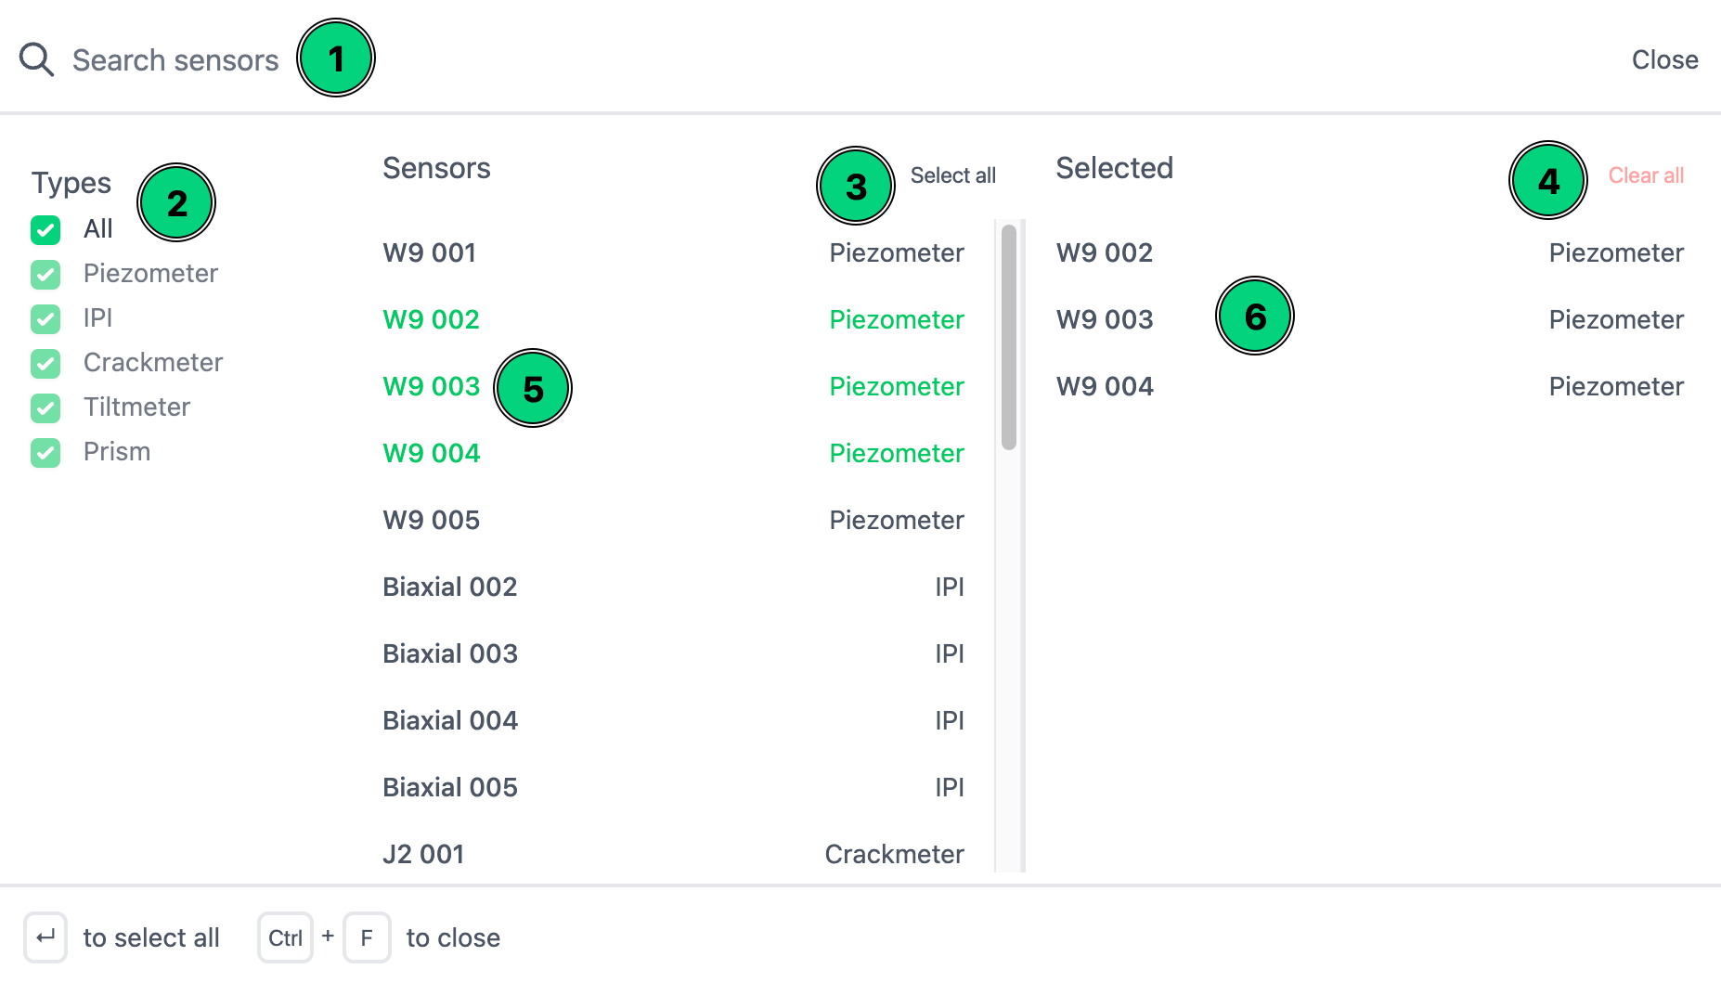Uncheck the Prism type checkbox
The height and width of the screenshot is (995, 1721).
tap(45, 452)
